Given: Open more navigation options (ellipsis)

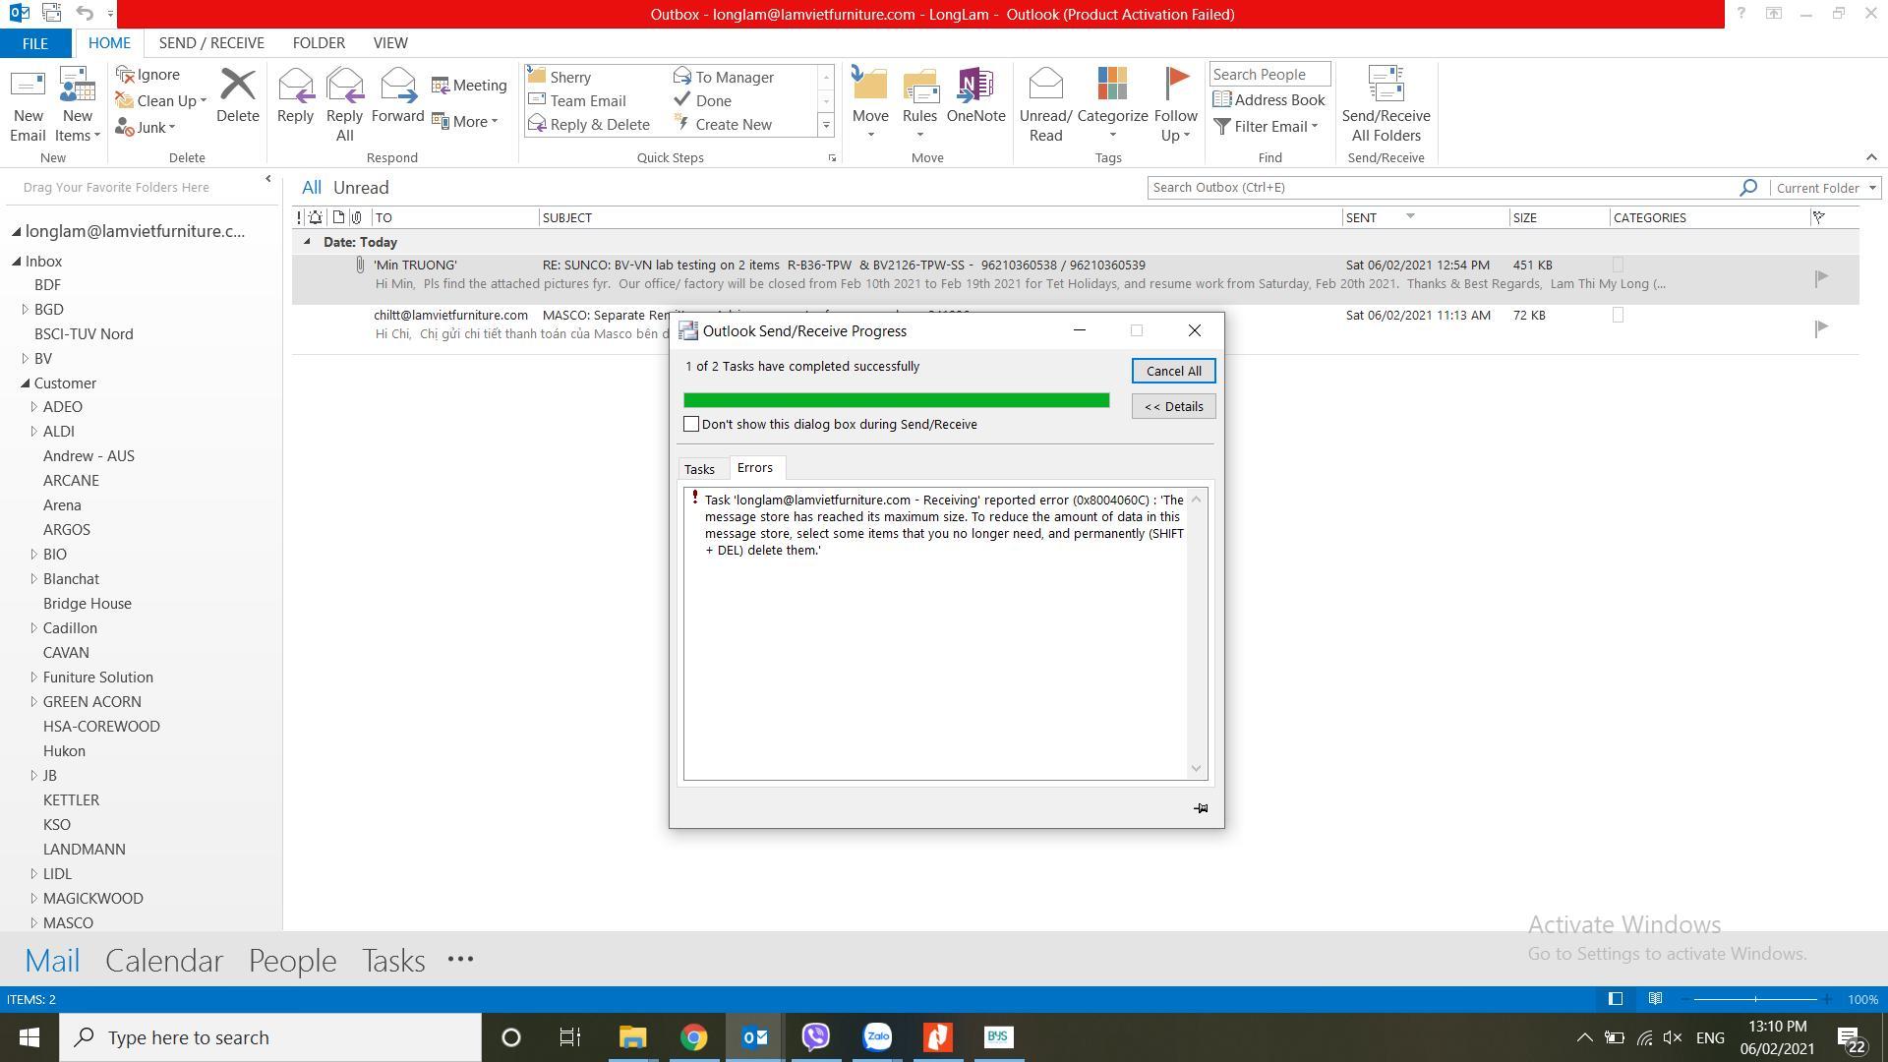Looking at the screenshot, I should [x=460, y=960].
